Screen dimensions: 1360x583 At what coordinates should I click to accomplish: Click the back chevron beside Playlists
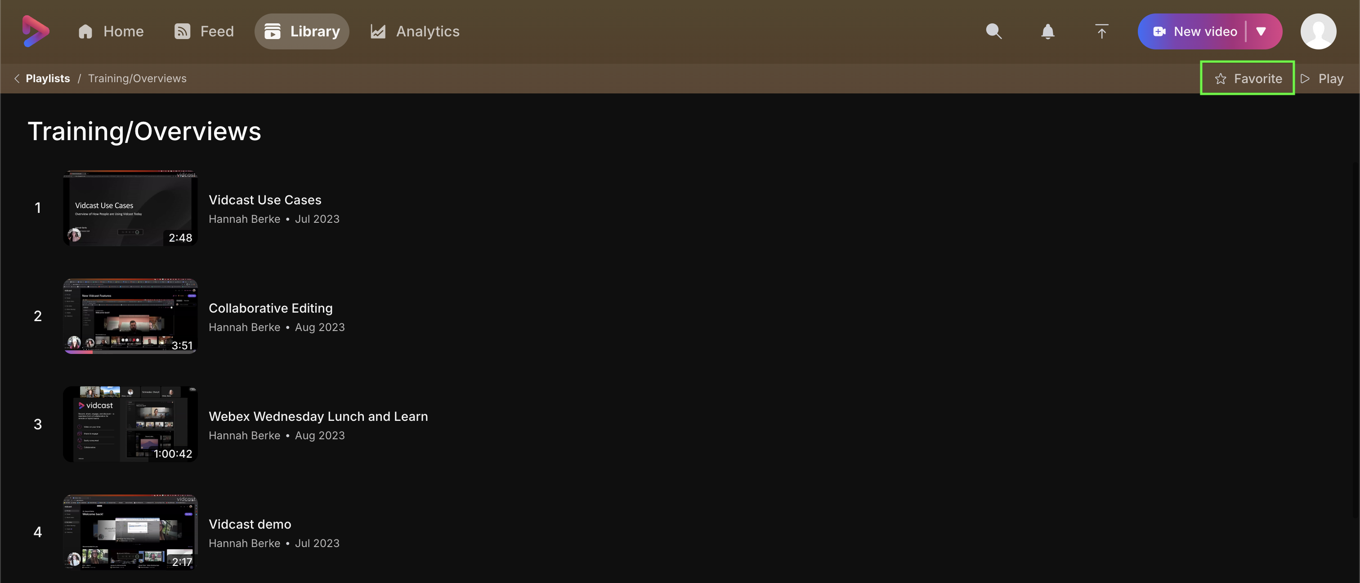(x=17, y=78)
